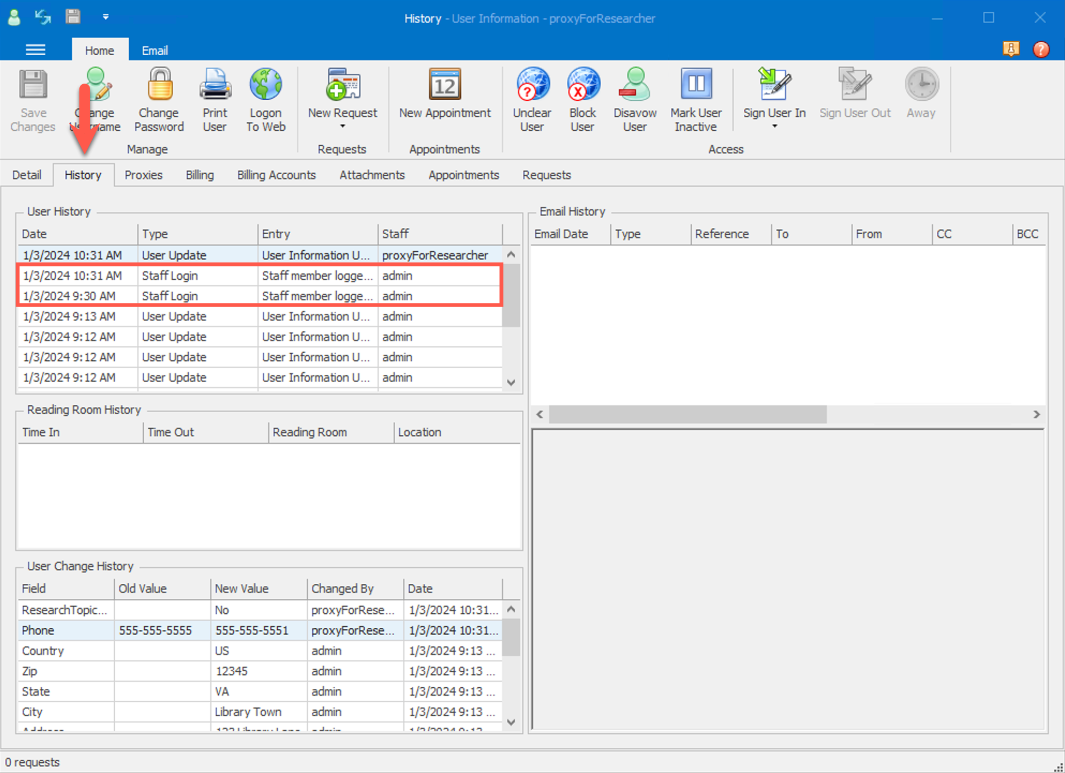
Task: Open the Email ribbon tab
Action: point(154,50)
